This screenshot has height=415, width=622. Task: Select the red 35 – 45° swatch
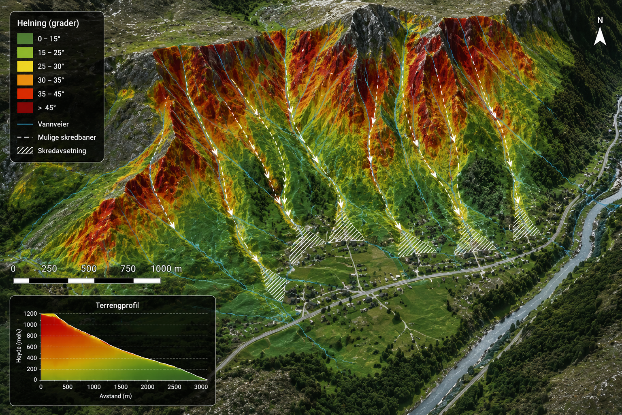click(25, 94)
